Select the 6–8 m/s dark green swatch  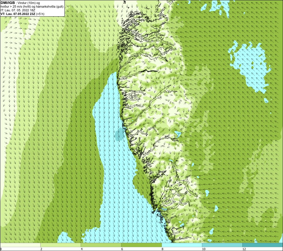(141, 245)
